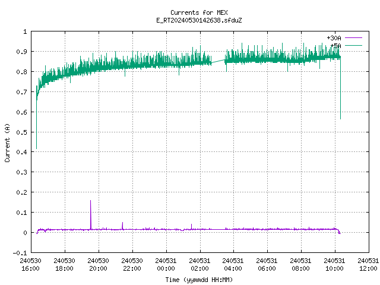The image size is (380, 285).
Task: Click the 'Current (A)' y-axis label
Action: tap(7, 142)
